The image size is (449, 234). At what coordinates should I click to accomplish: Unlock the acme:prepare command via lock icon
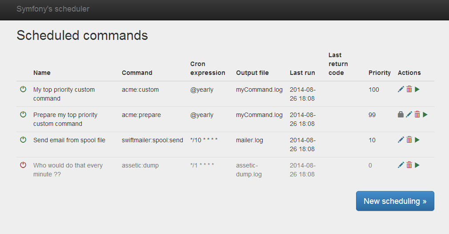pyautogui.click(x=401, y=114)
